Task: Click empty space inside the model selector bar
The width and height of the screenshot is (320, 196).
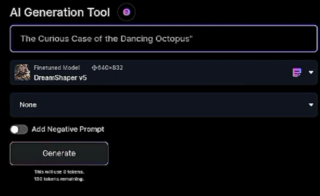Action: [x=197, y=72]
